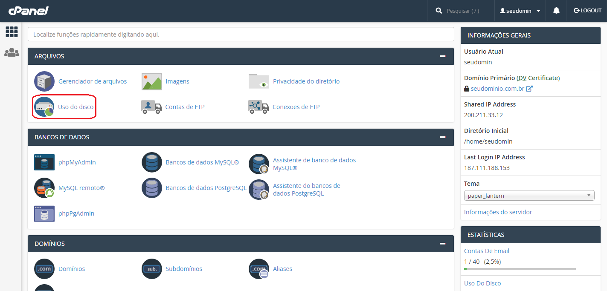Image resolution: width=607 pixels, height=291 pixels.
Task: Open the Uso do disco link
Action: pyautogui.click(x=76, y=107)
